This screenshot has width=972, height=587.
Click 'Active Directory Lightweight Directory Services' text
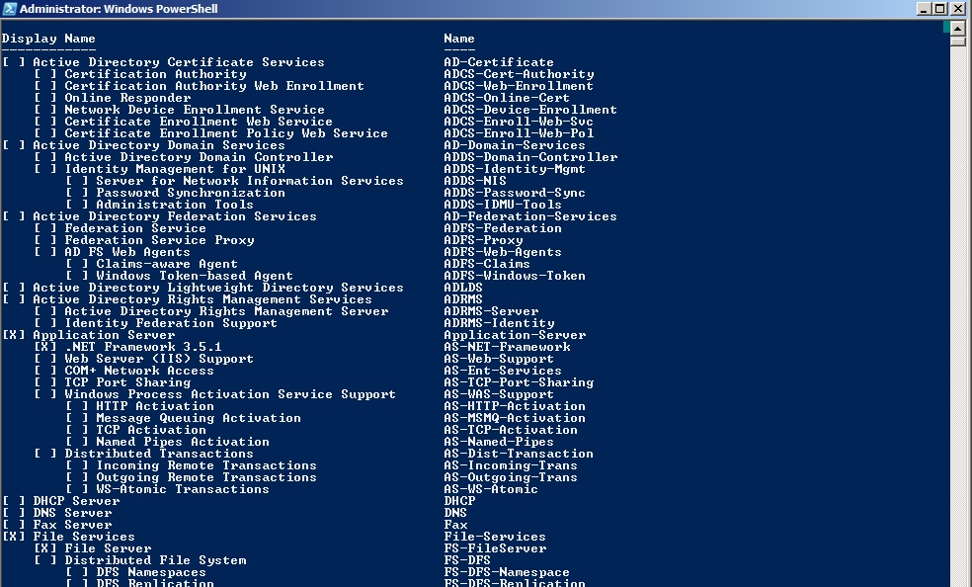point(218,288)
